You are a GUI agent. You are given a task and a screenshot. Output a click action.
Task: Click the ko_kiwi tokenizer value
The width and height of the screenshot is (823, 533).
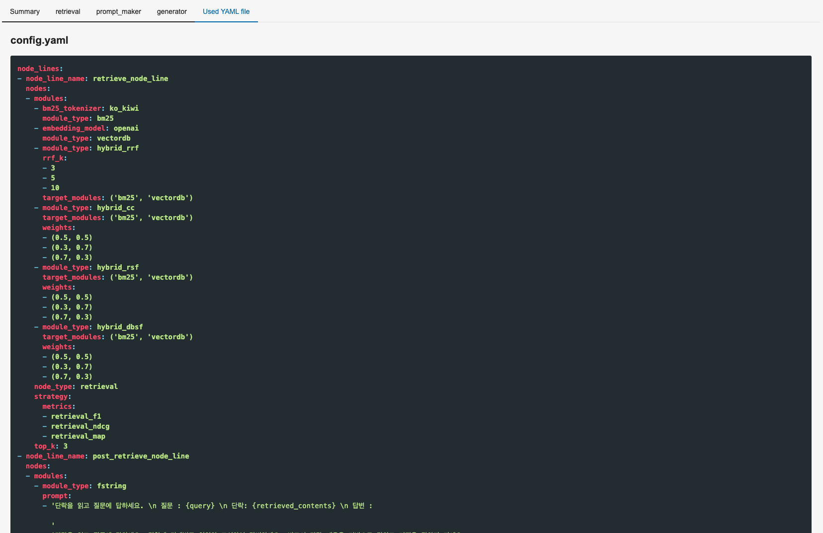[124, 108]
